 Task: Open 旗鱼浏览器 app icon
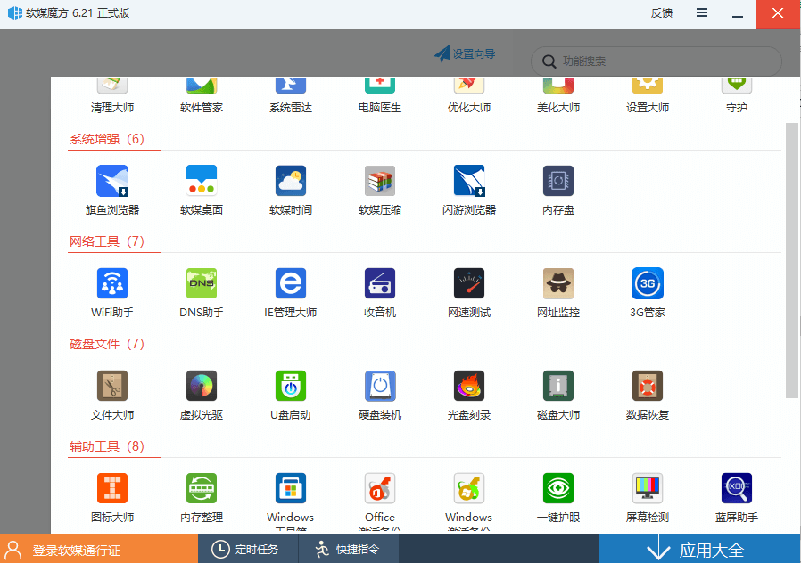112,181
